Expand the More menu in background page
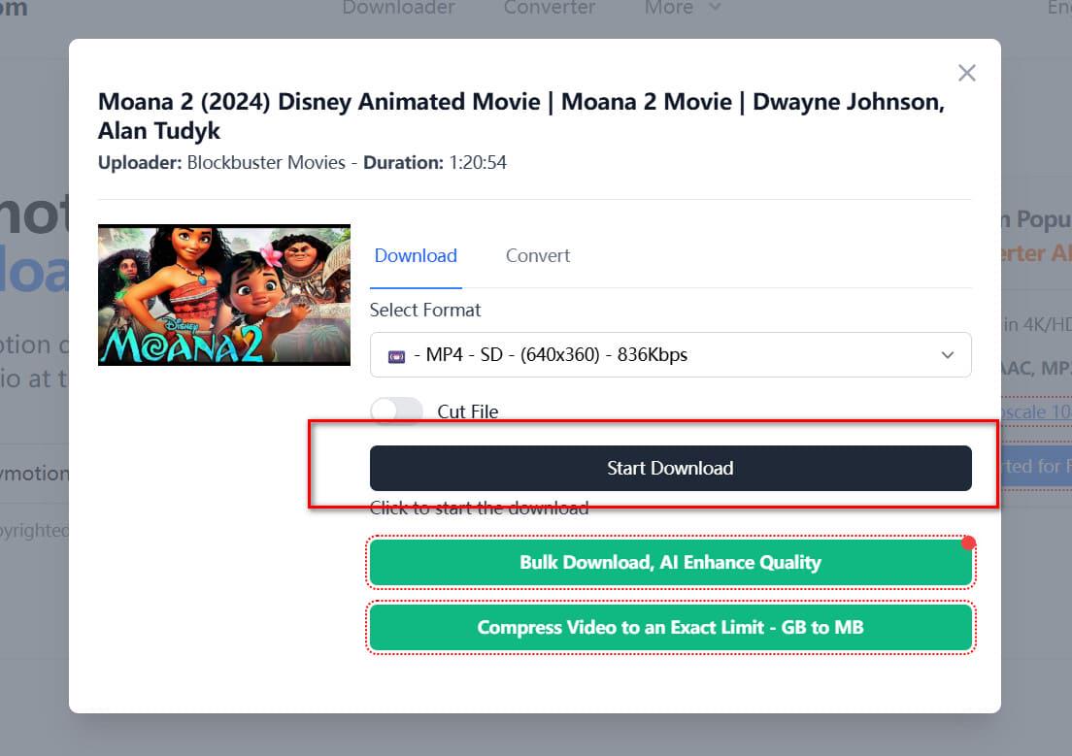 pyautogui.click(x=682, y=8)
